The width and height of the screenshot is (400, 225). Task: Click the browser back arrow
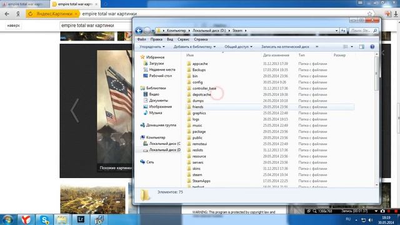pyautogui.click(x=7, y=14)
